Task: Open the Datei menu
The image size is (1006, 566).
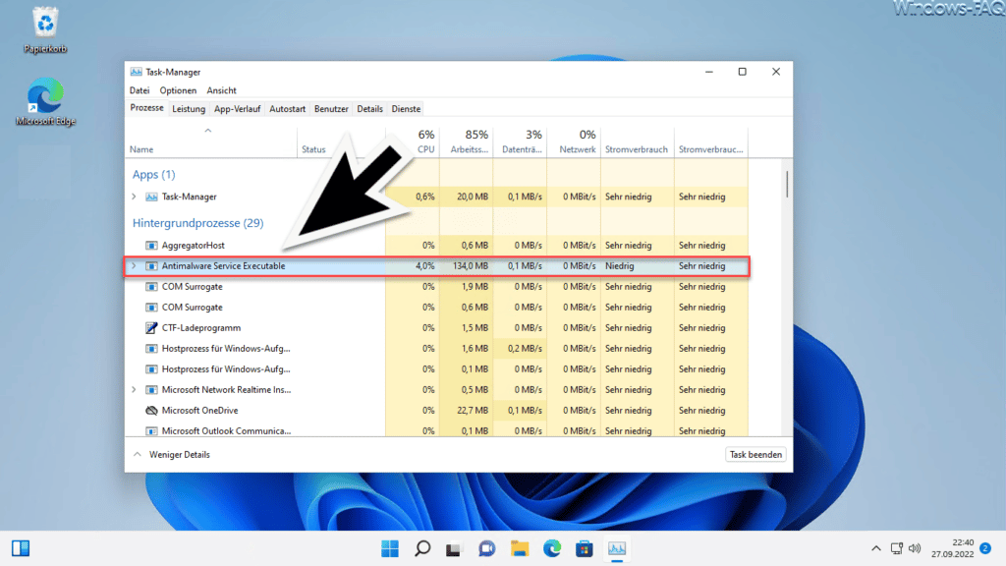Action: (140, 90)
